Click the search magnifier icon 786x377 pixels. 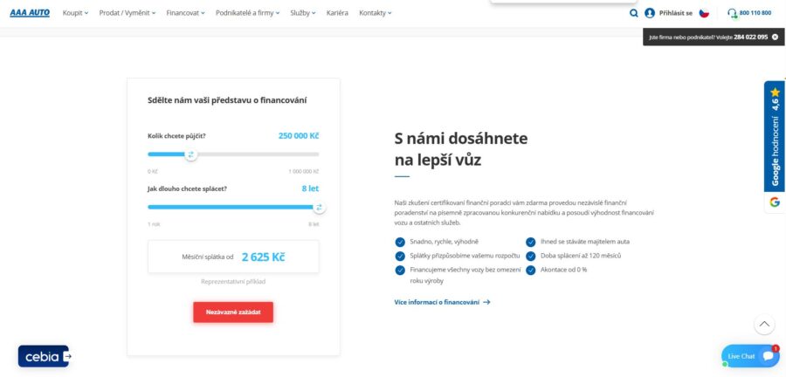click(x=634, y=13)
